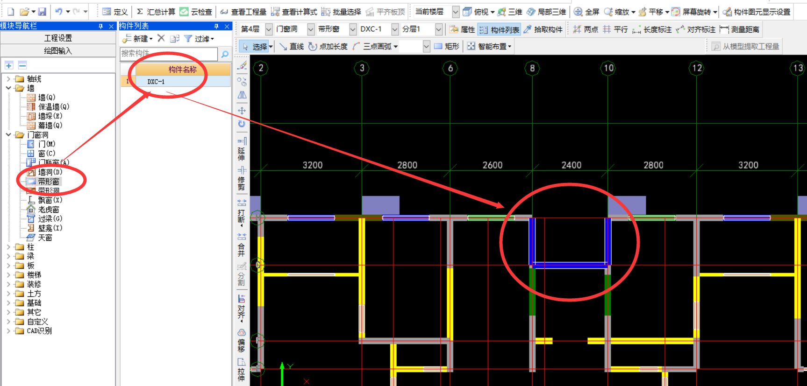Click the 平行 parallel axis tool

(x=615, y=29)
